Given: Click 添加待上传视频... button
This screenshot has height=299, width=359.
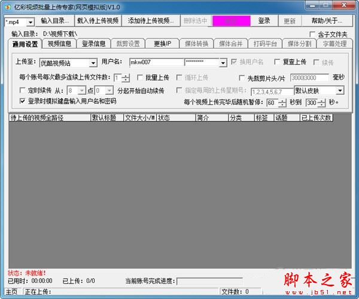Looking at the screenshot, I should click(x=151, y=21).
